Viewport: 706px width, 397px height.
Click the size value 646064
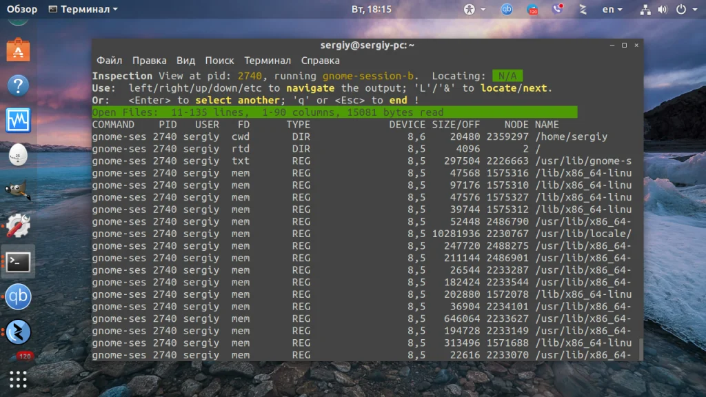[461, 318]
